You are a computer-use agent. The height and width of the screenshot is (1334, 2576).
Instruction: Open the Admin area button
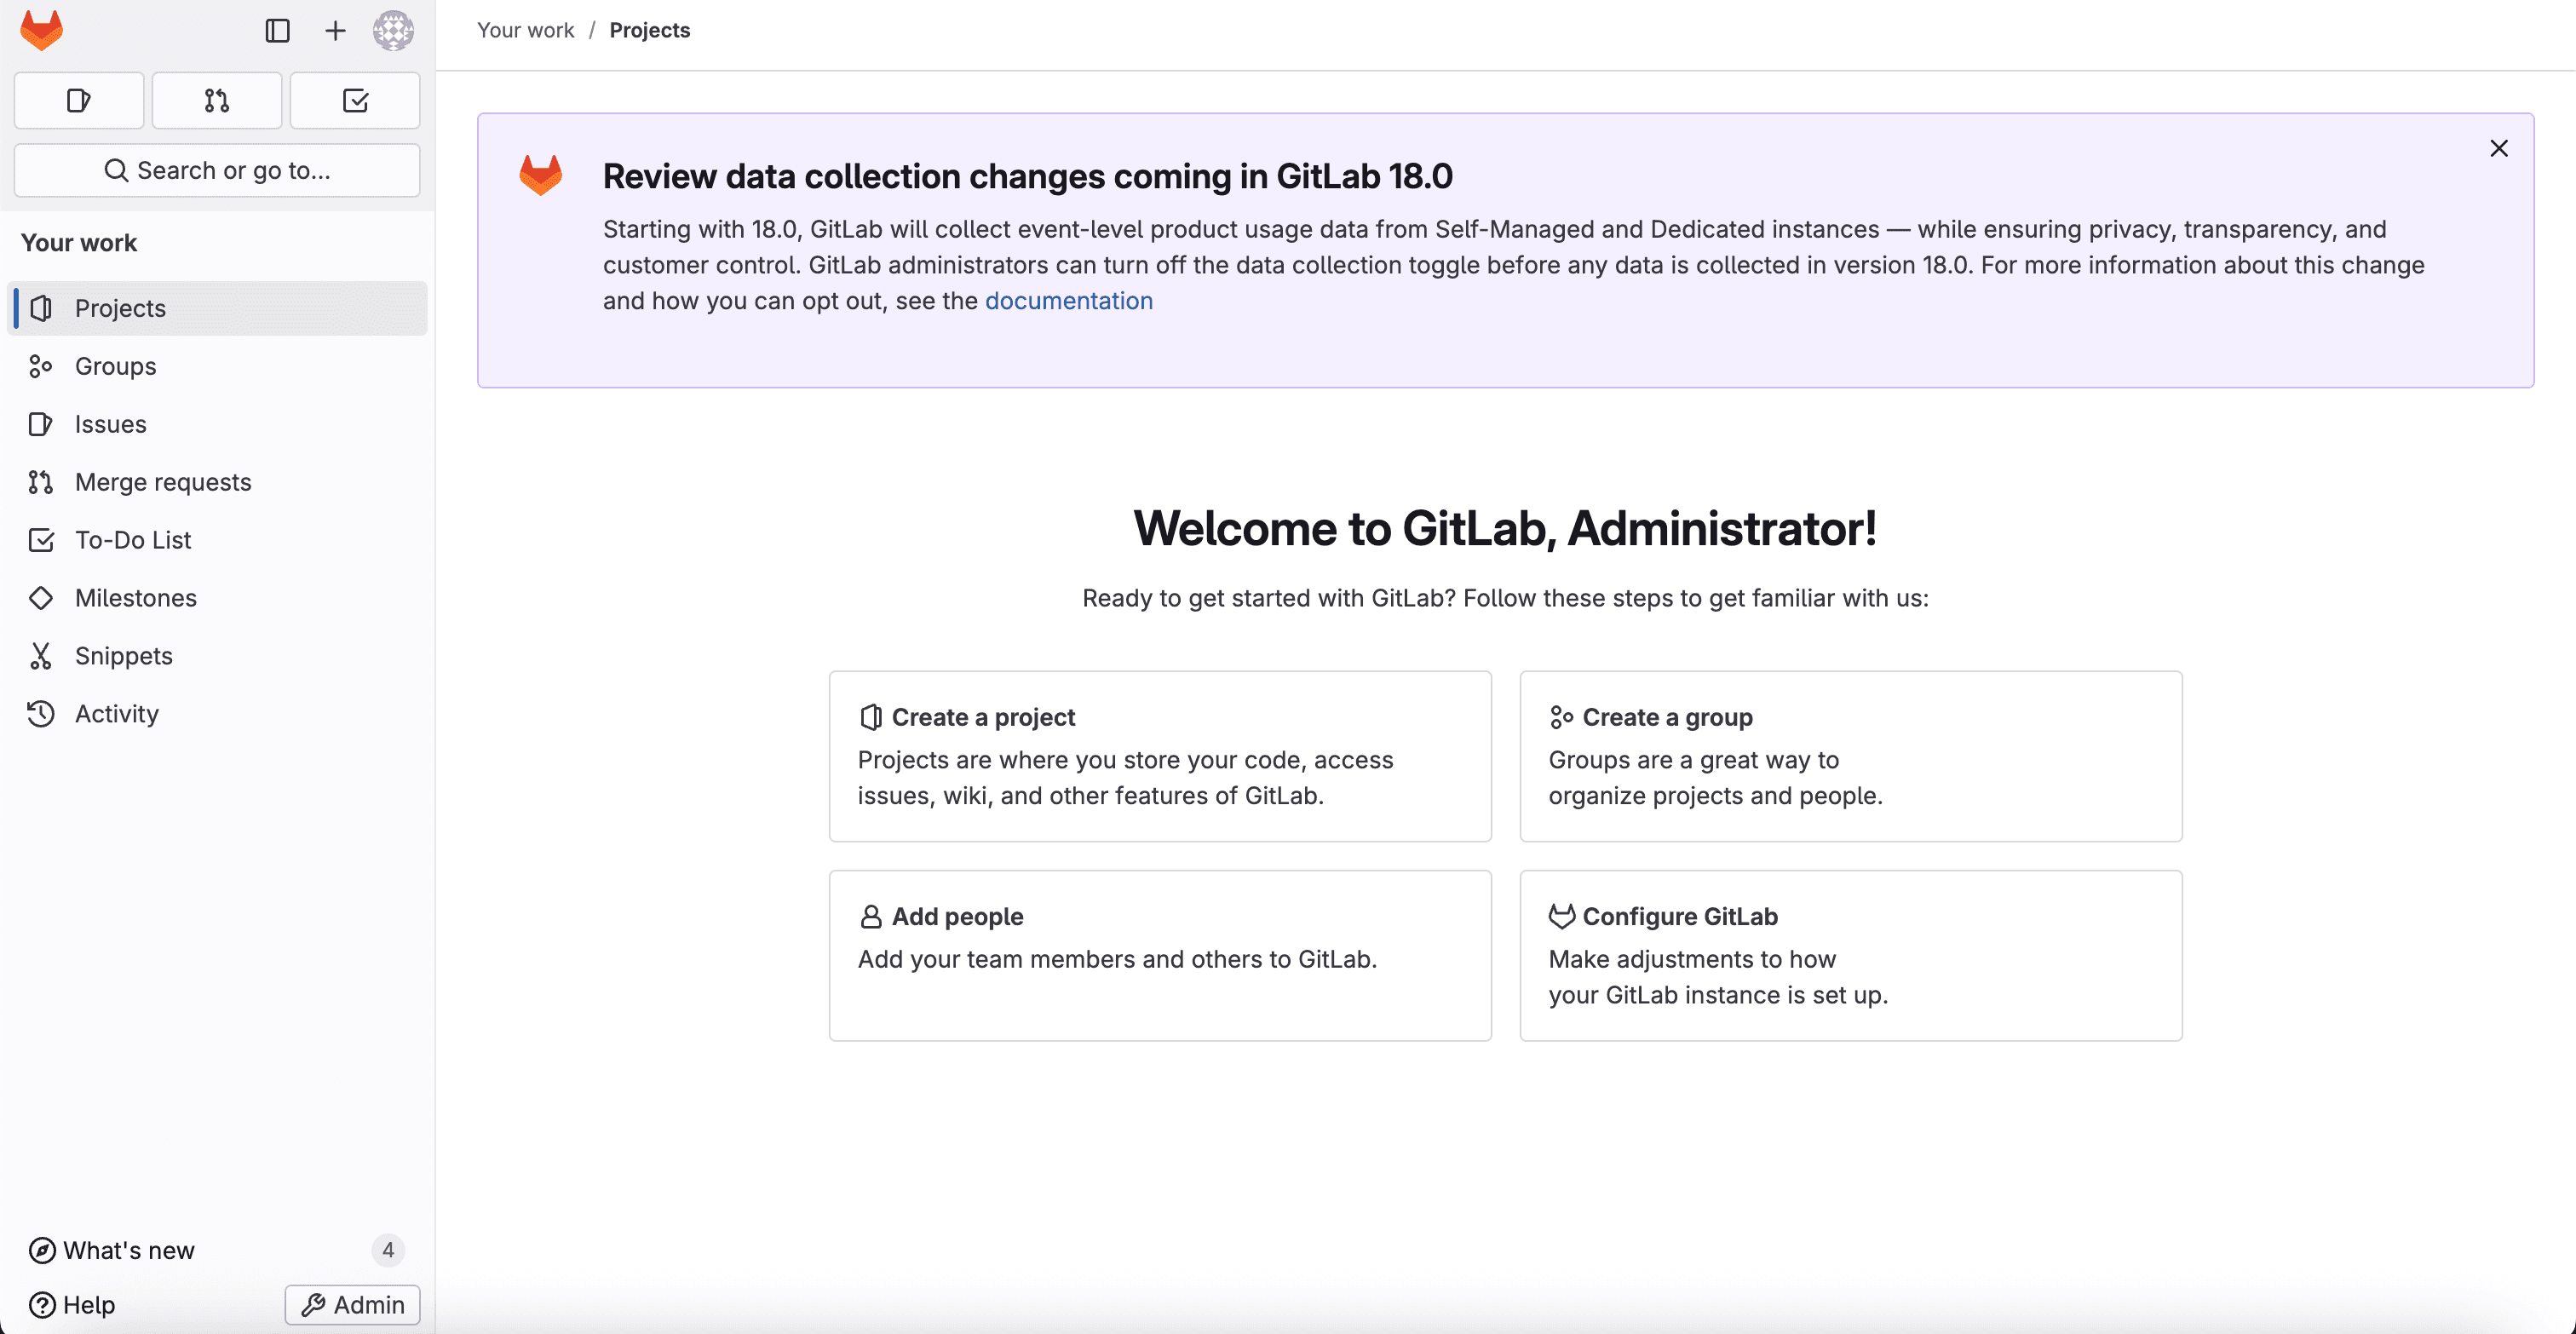[352, 1305]
